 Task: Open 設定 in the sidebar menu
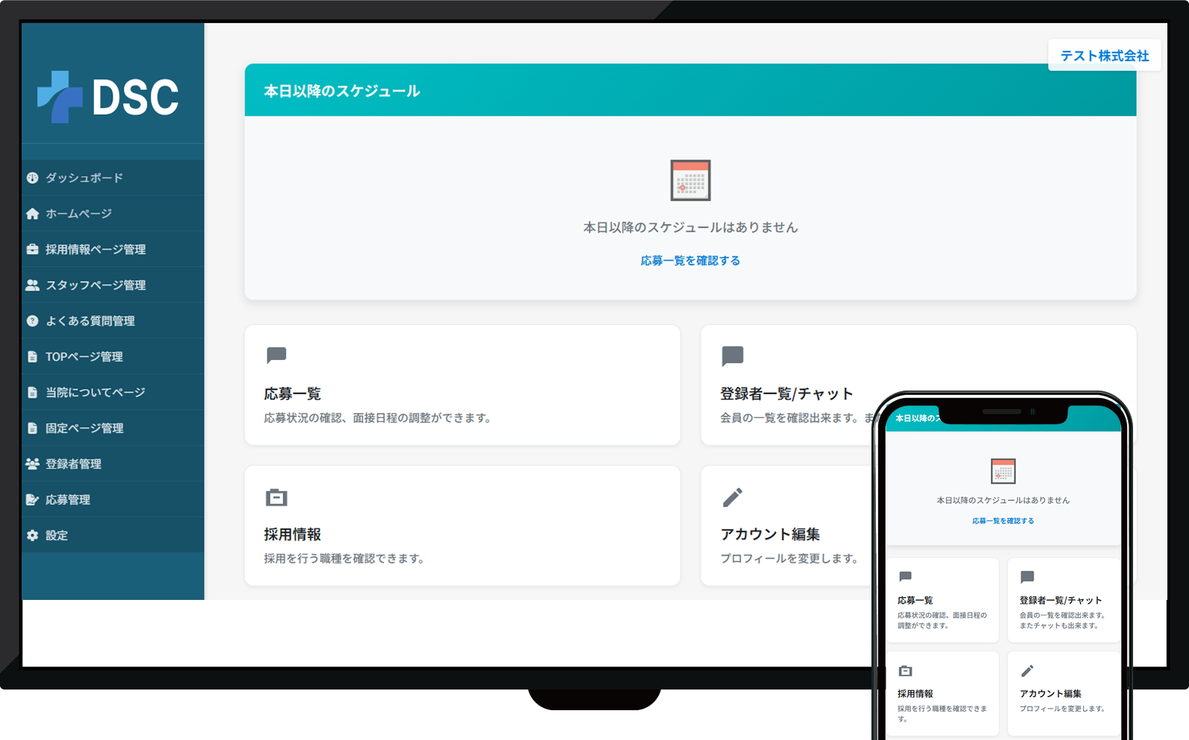point(113,536)
